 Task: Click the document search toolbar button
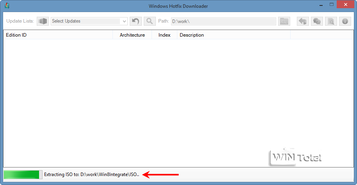pyautogui.click(x=331, y=21)
